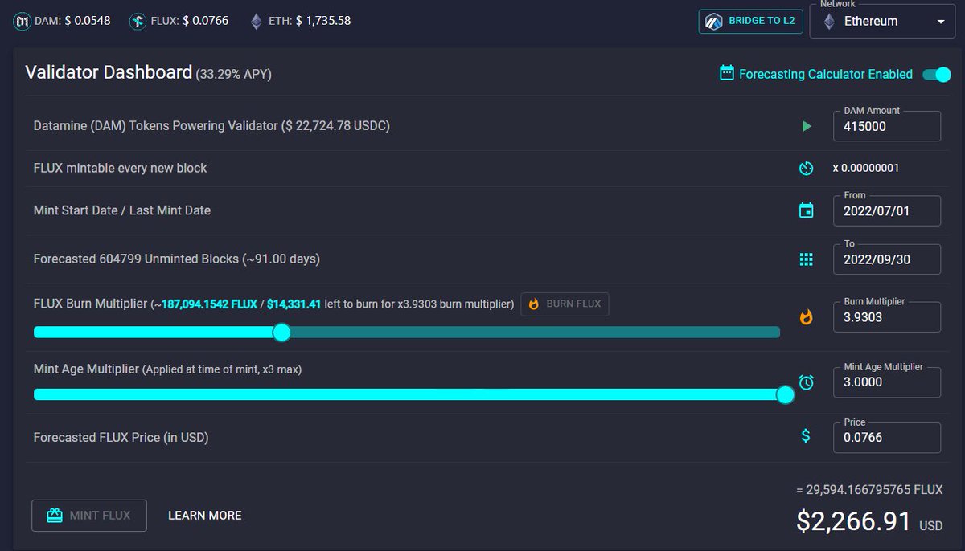Click the grid icon beside To date
Viewport: 965px width, 551px height.
click(x=806, y=259)
